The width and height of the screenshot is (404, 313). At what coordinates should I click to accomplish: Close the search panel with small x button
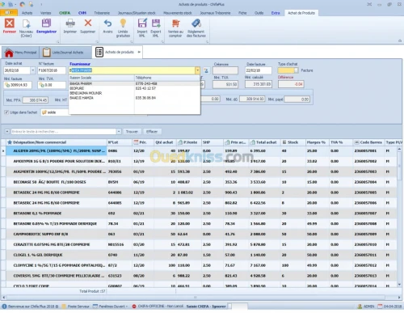tap(7, 132)
